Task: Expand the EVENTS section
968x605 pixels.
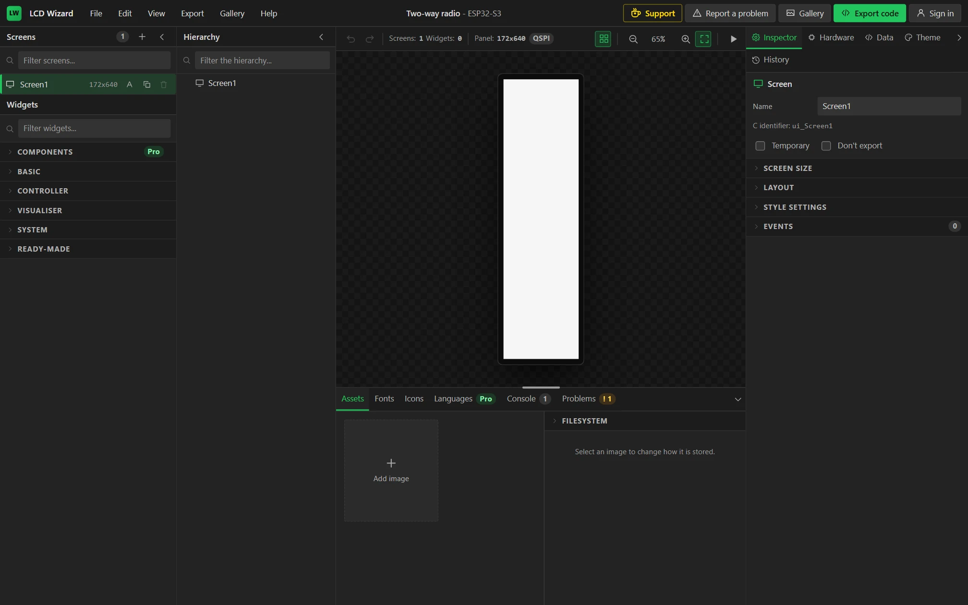Action: coord(857,227)
